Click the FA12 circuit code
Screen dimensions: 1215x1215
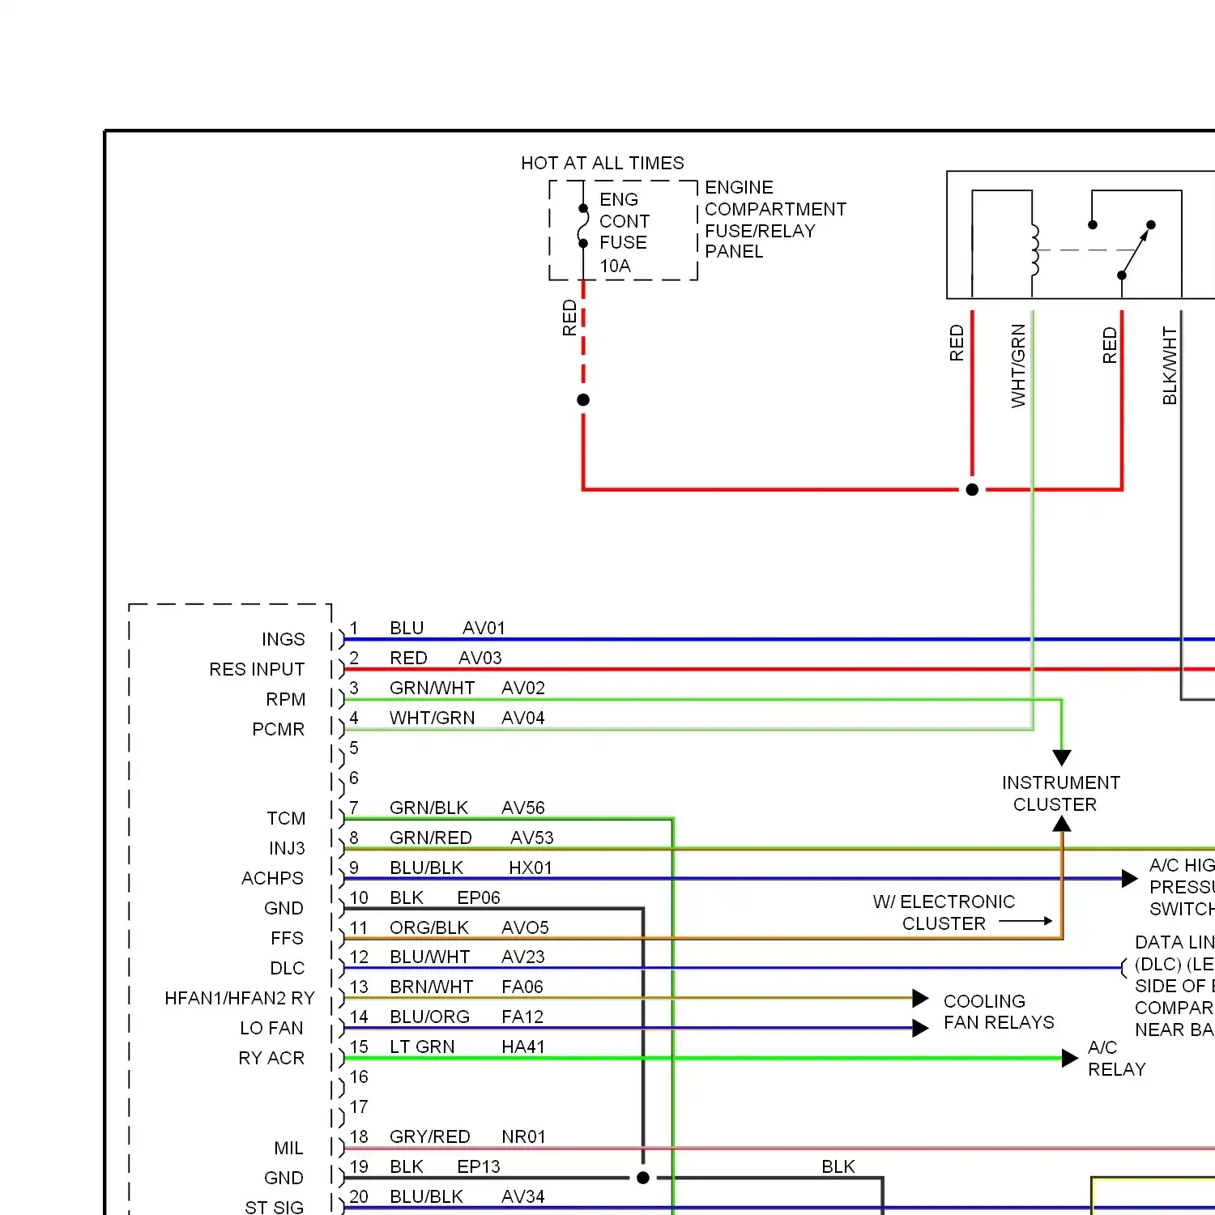pyautogui.click(x=522, y=1017)
